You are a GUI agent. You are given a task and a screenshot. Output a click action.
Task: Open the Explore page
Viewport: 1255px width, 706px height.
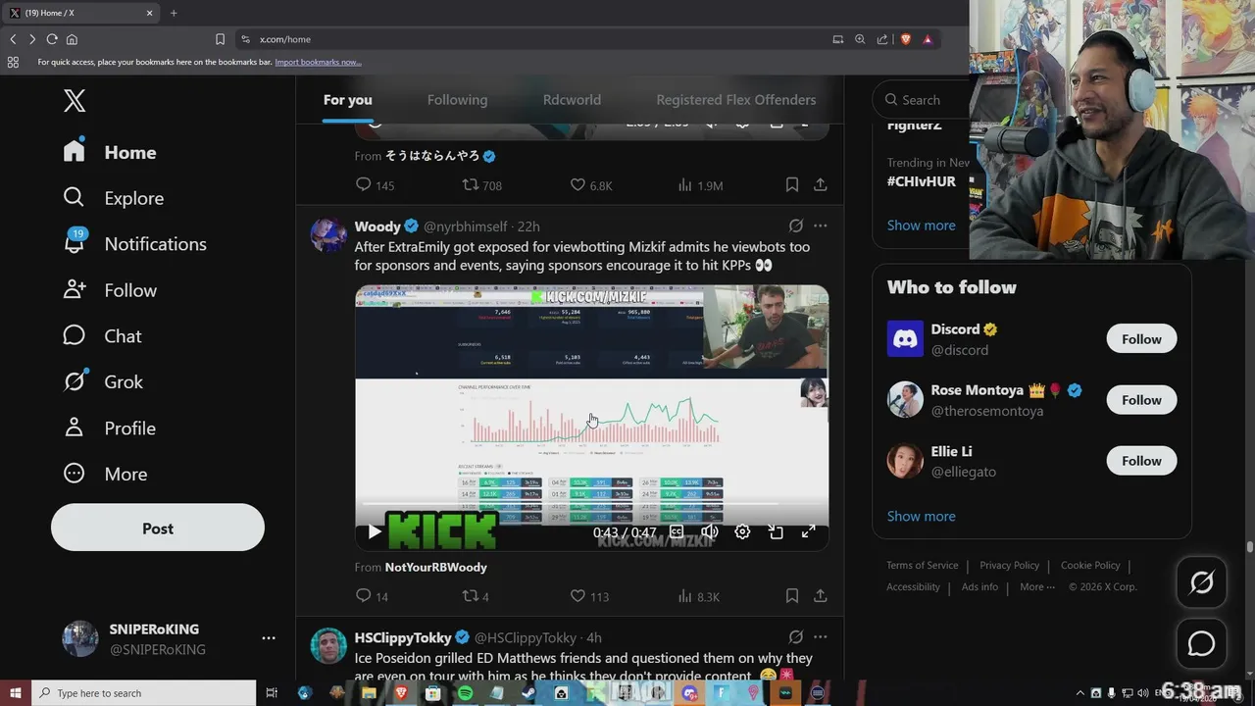[113, 198]
